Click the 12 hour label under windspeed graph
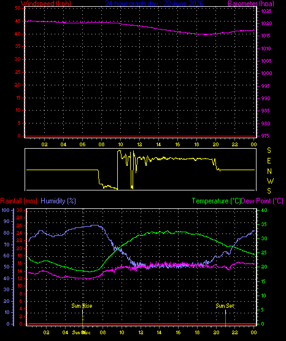286x341 pixels. (x=139, y=144)
